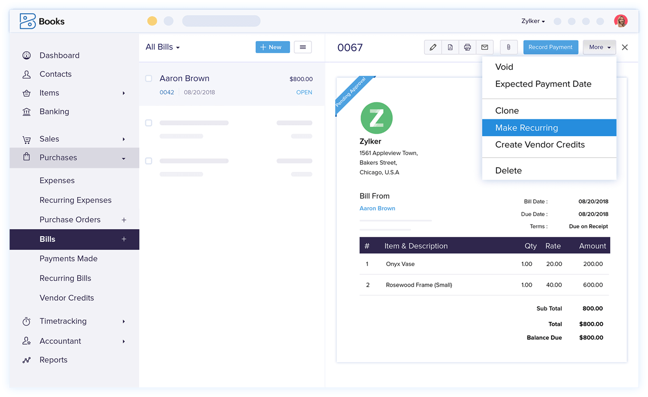Click the Sales cart icon
The image size is (648, 397).
26,139
